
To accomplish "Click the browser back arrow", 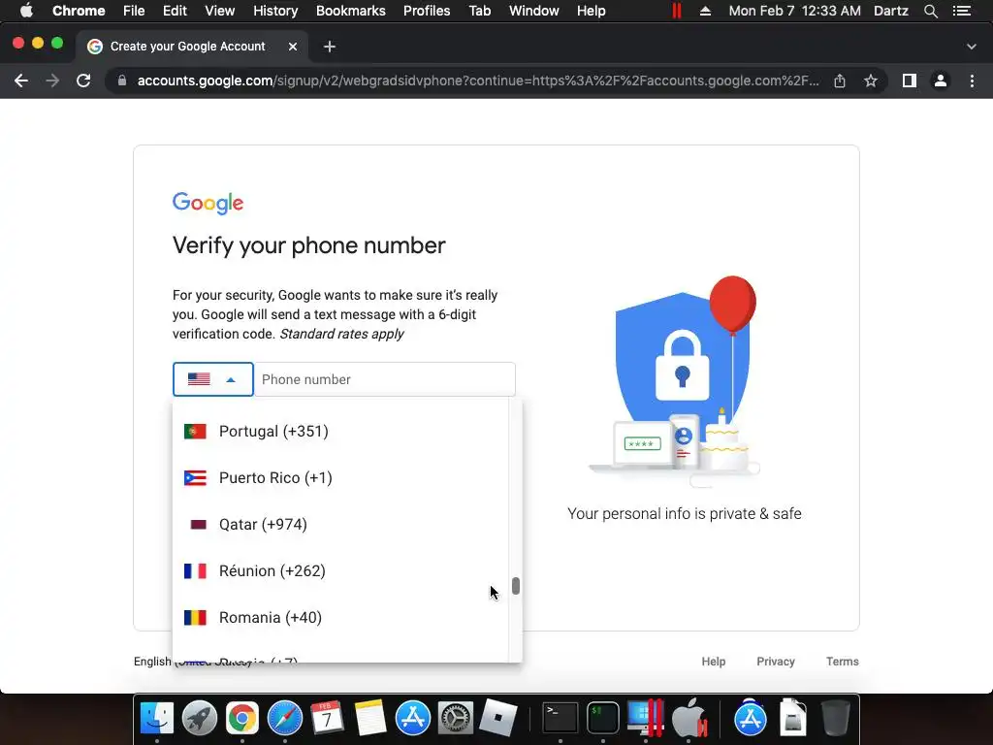I will [x=21, y=81].
